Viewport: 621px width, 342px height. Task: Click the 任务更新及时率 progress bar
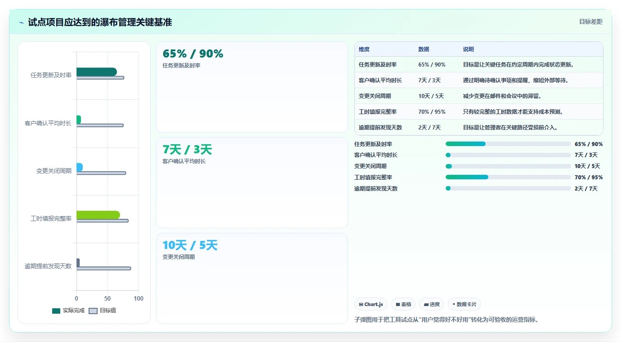tap(508, 144)
